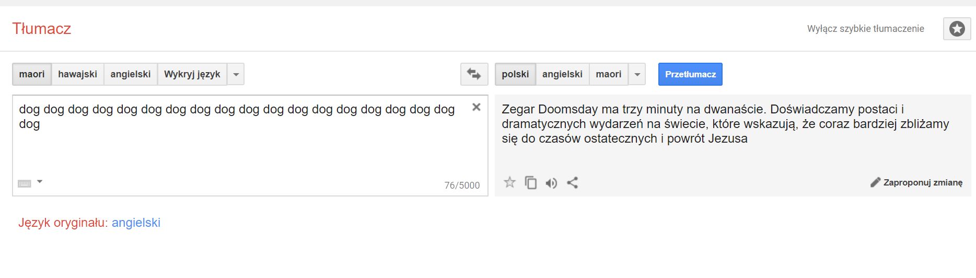976x278 pixels.
Task: Click the angielski detected language link
Action: tap(136, 223)
